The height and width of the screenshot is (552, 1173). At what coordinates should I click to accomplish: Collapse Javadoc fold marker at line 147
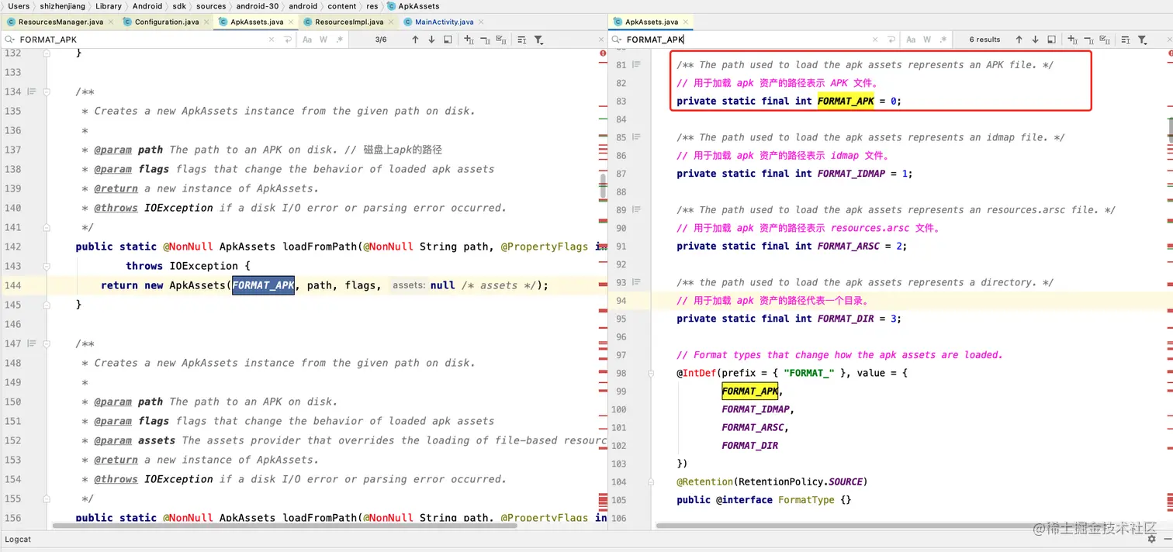coord(47,343)
